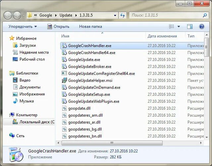
Task: Click Новая папка toolbar button
Action: pyautogui.click(x=90, y=27)
